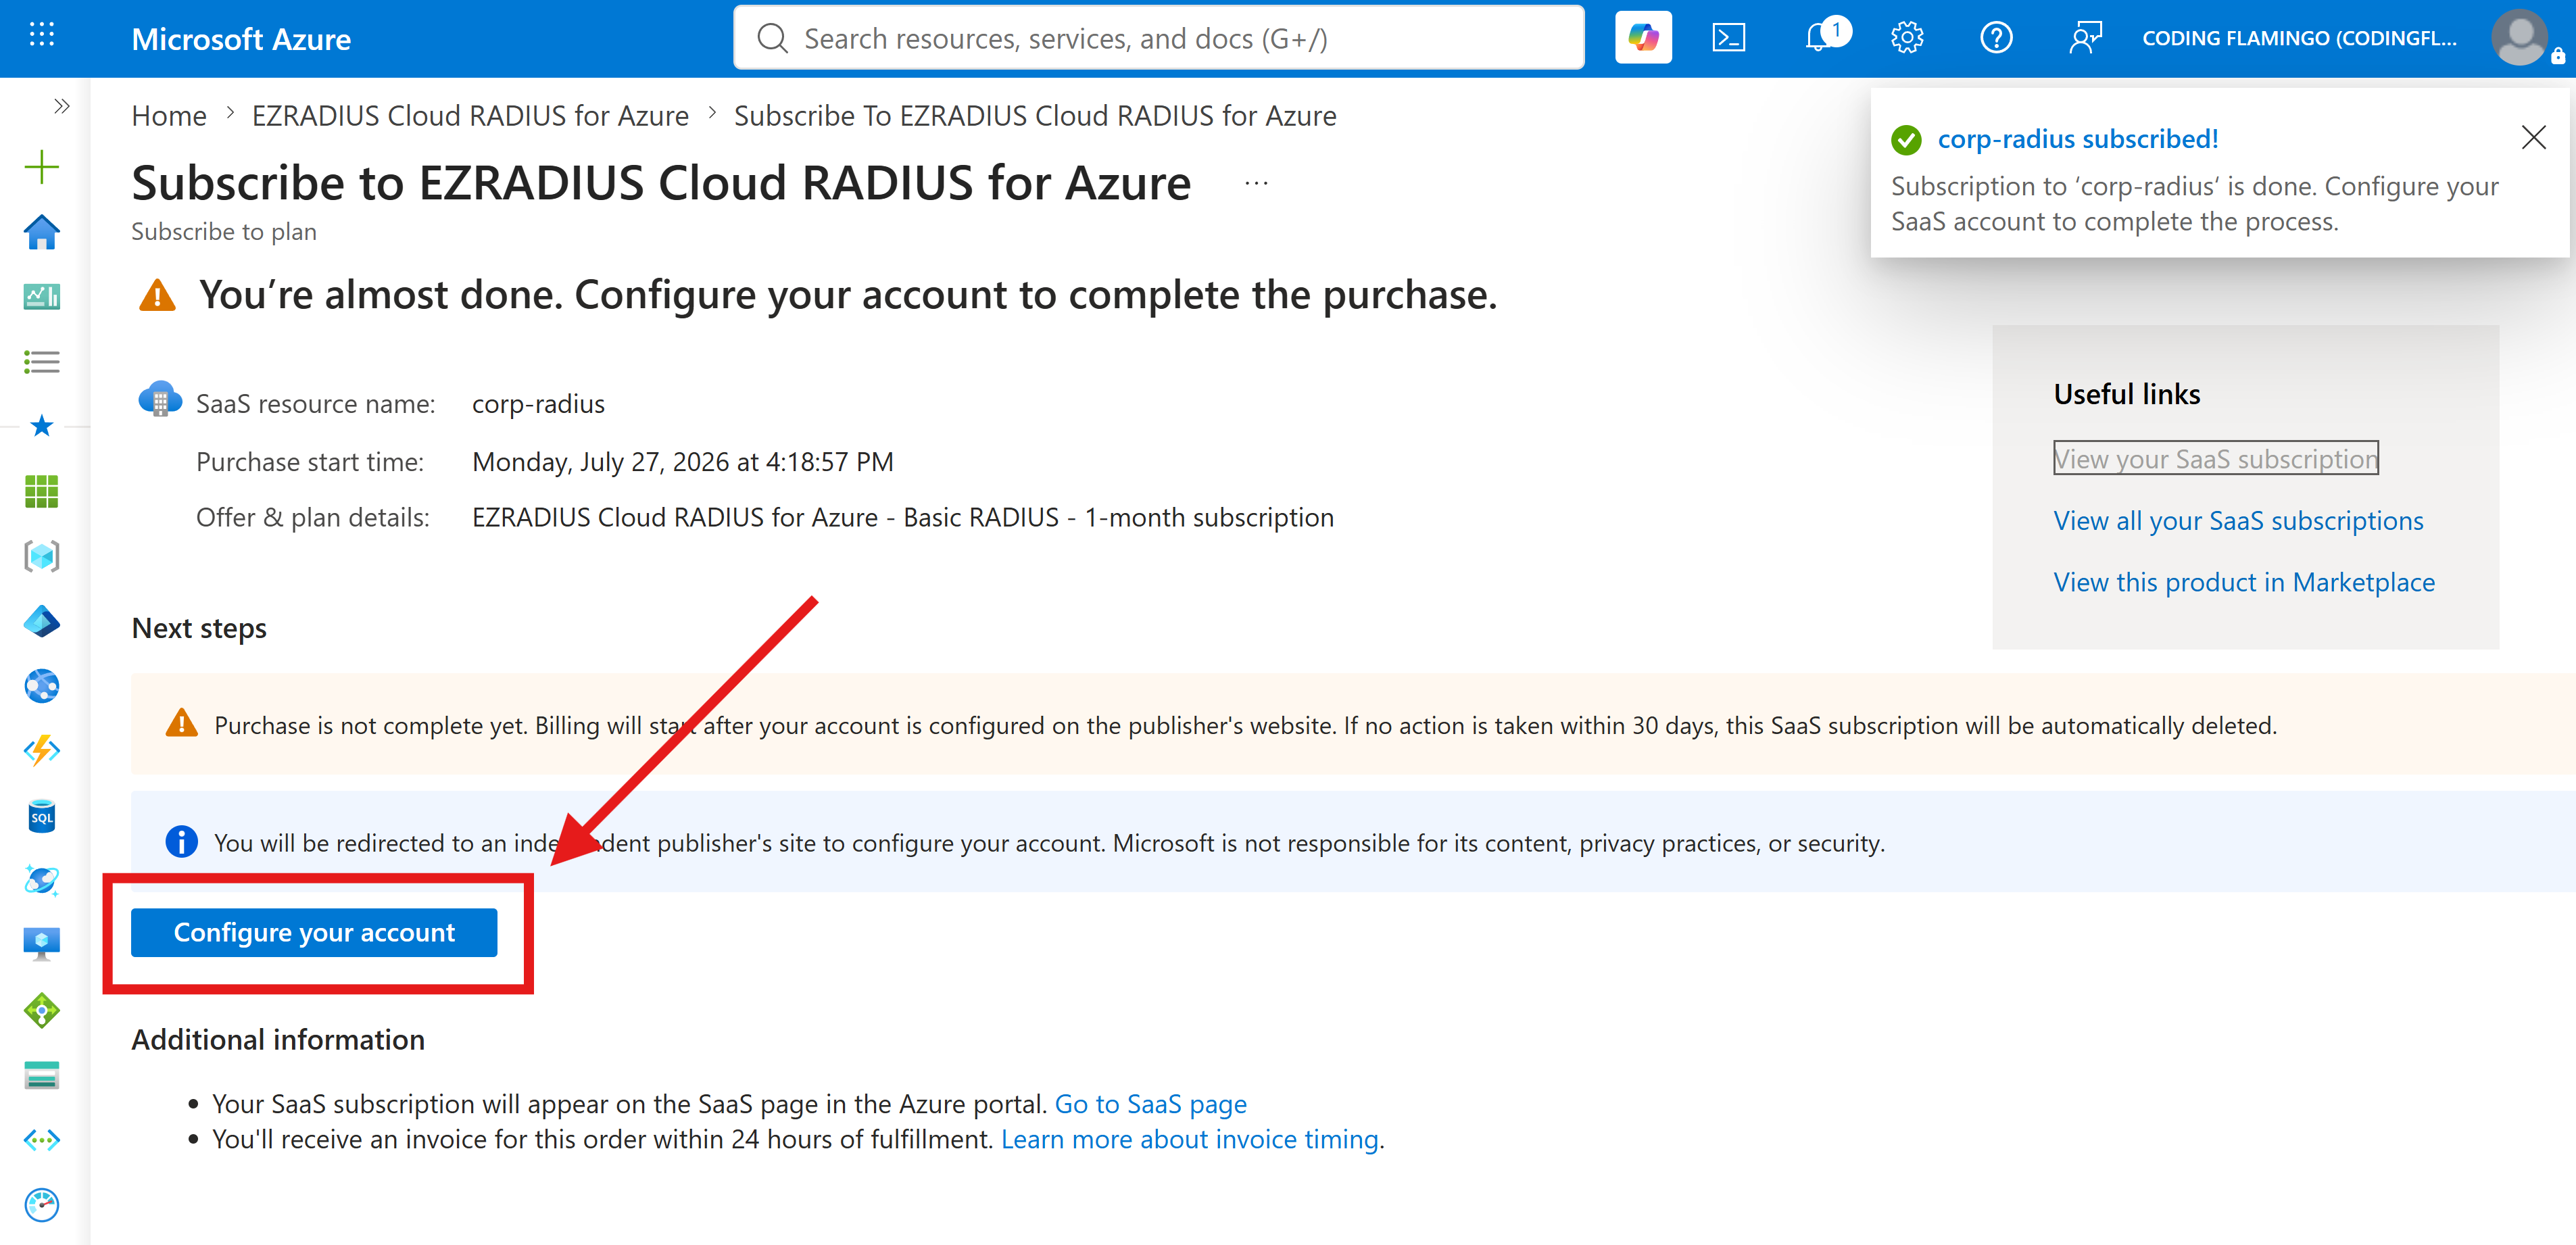
Task: Open Azure Cosmos DB planet icon
Action: click(42, 881)
